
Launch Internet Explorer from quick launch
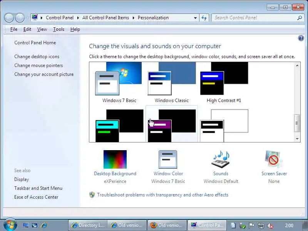click(44, 225)
